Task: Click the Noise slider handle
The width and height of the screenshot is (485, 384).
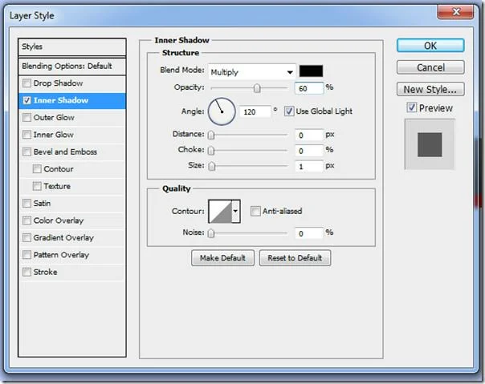Action: pos(211,233)
